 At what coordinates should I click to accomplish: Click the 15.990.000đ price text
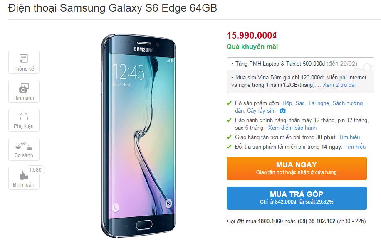point(252,35)
